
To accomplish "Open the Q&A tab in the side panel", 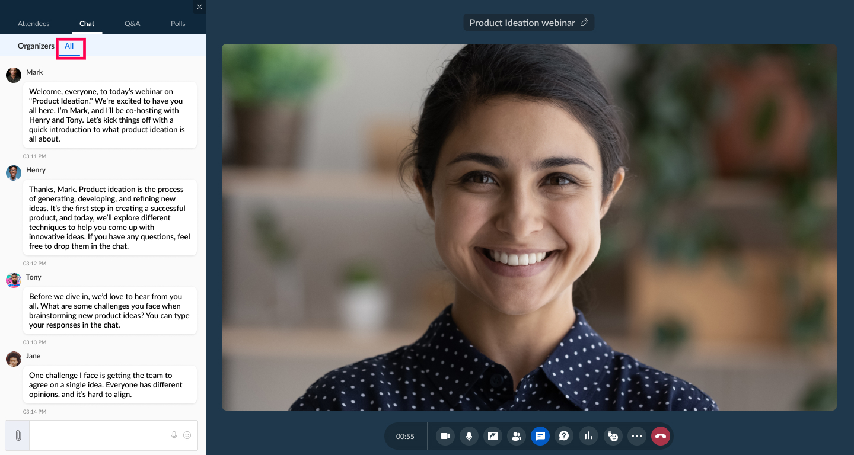I will pyautogui.click(x=132, y=24).
